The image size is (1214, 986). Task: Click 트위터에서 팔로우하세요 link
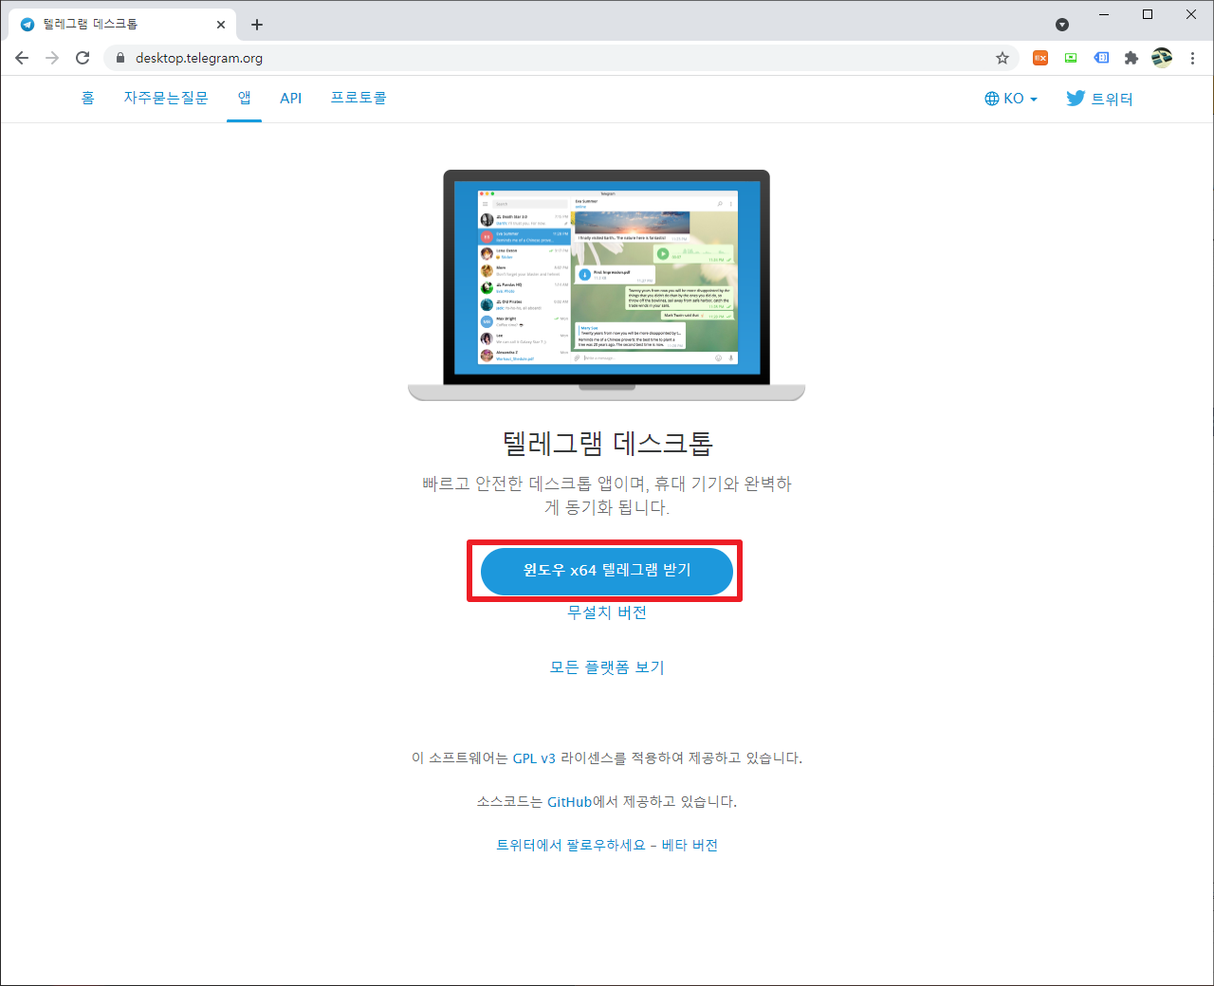pyautogui.click(x=571, y=845)
